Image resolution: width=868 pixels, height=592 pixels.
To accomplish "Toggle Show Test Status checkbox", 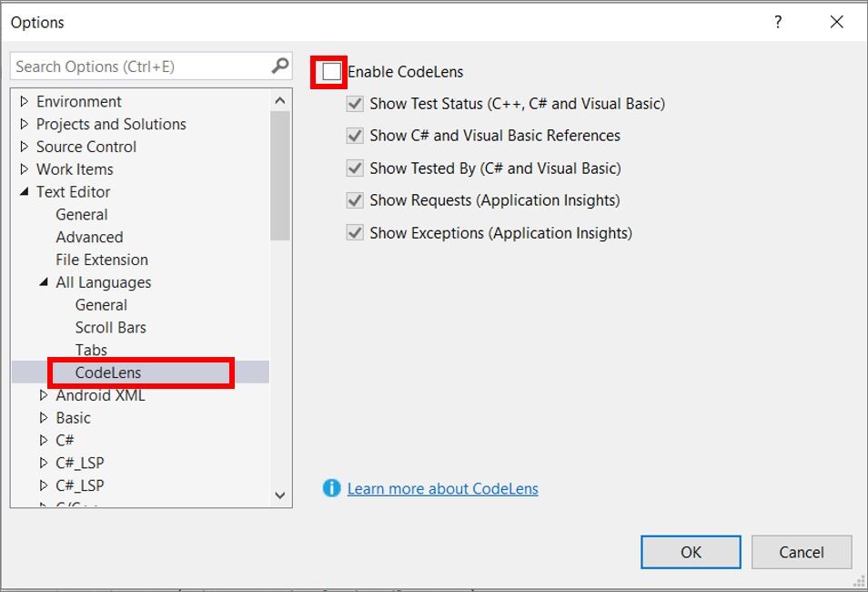I will click(x=355, y=104).
